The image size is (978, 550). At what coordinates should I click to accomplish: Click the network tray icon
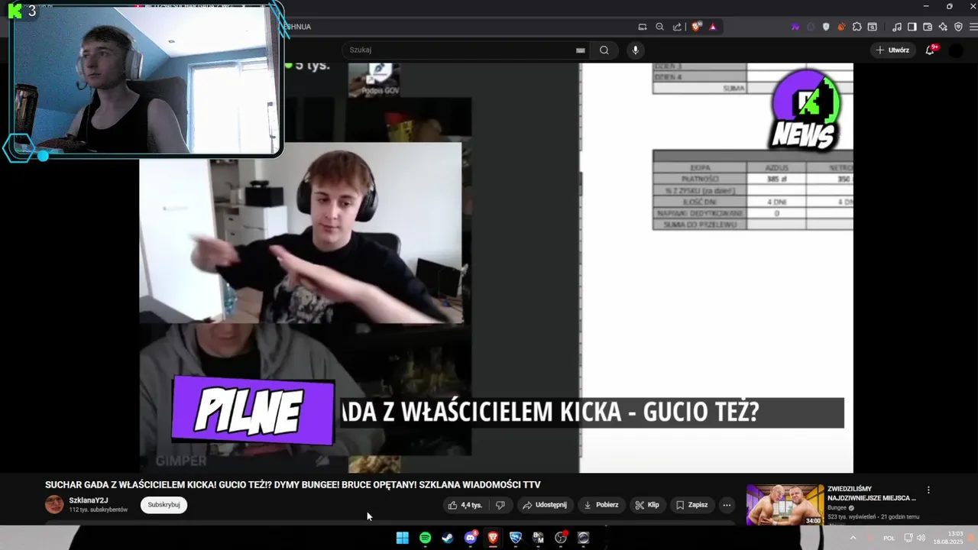point(908,538)
